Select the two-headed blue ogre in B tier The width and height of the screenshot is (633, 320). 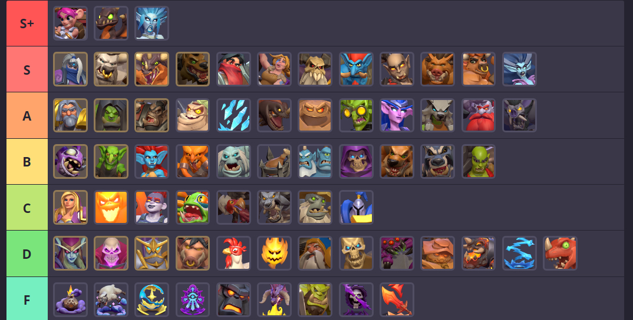pos(315,161)
